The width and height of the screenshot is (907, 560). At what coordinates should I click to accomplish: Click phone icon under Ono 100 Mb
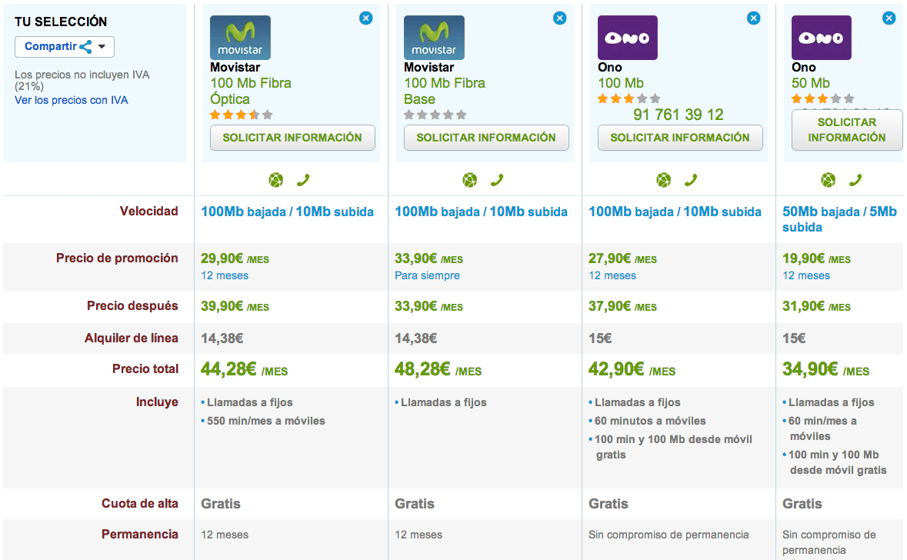point(691,180)
